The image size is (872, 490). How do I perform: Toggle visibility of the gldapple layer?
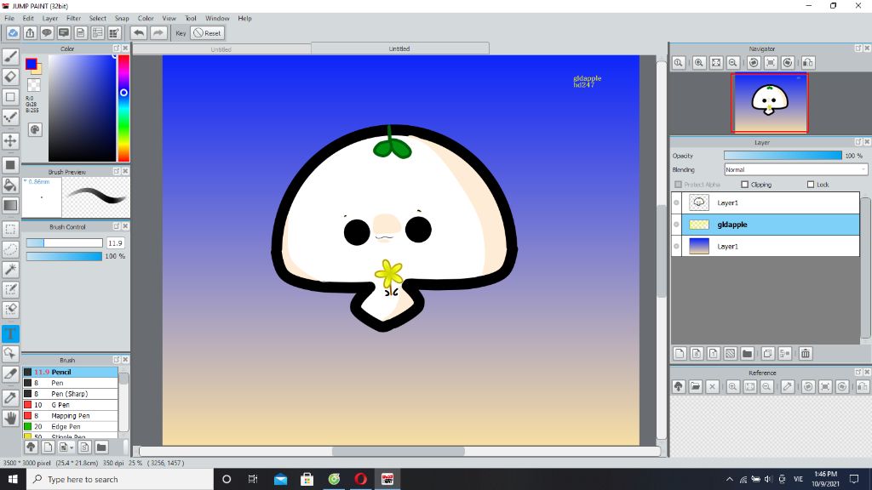coord(676,225)
